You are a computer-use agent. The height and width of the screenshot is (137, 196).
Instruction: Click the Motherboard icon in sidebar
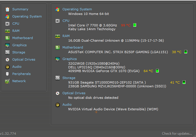[x=7, y=38]
